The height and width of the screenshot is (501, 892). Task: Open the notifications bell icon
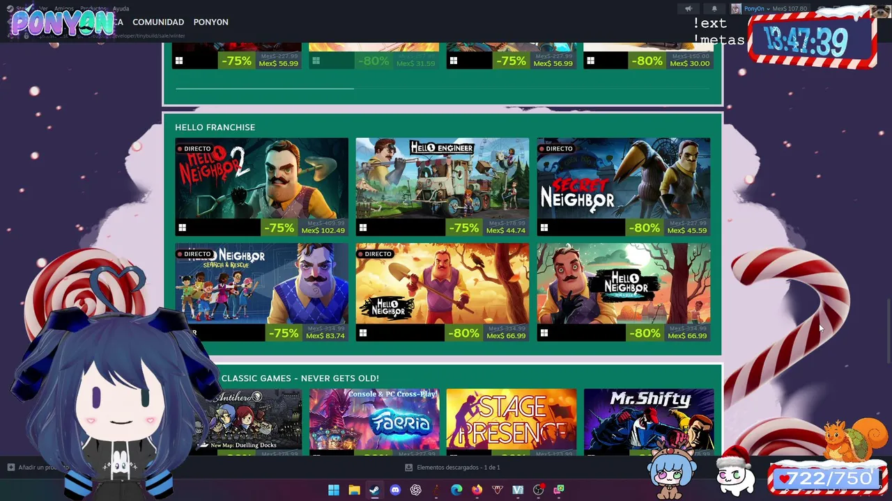714,8
